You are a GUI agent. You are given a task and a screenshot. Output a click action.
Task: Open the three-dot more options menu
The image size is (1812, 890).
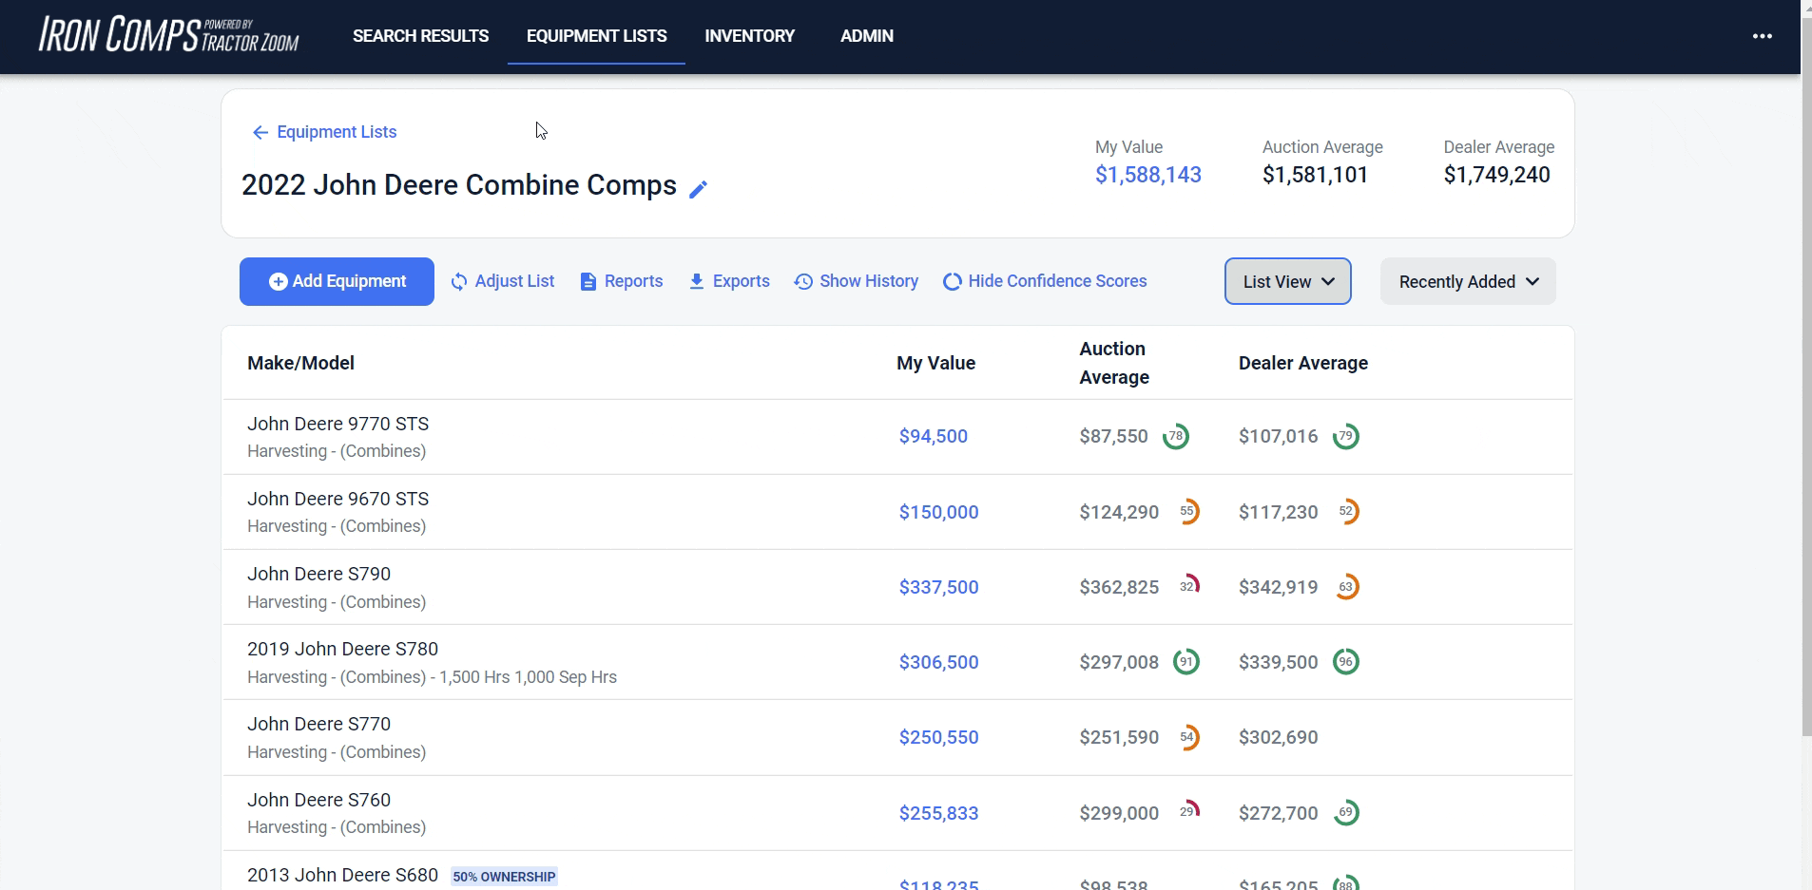click(x=1762, y=36)
